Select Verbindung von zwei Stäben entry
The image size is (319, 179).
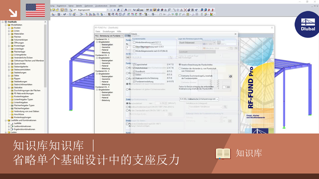coord(26,111)
